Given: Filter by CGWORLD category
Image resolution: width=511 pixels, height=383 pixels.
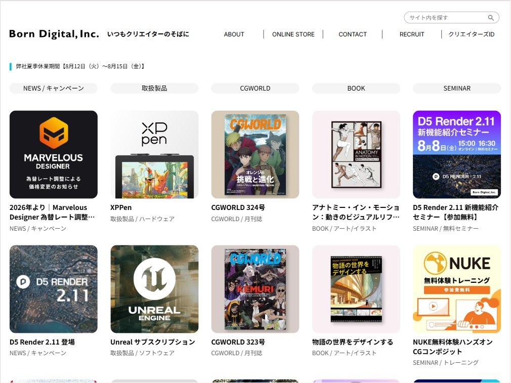Looking at the screenshot, I should pos(255,89).
